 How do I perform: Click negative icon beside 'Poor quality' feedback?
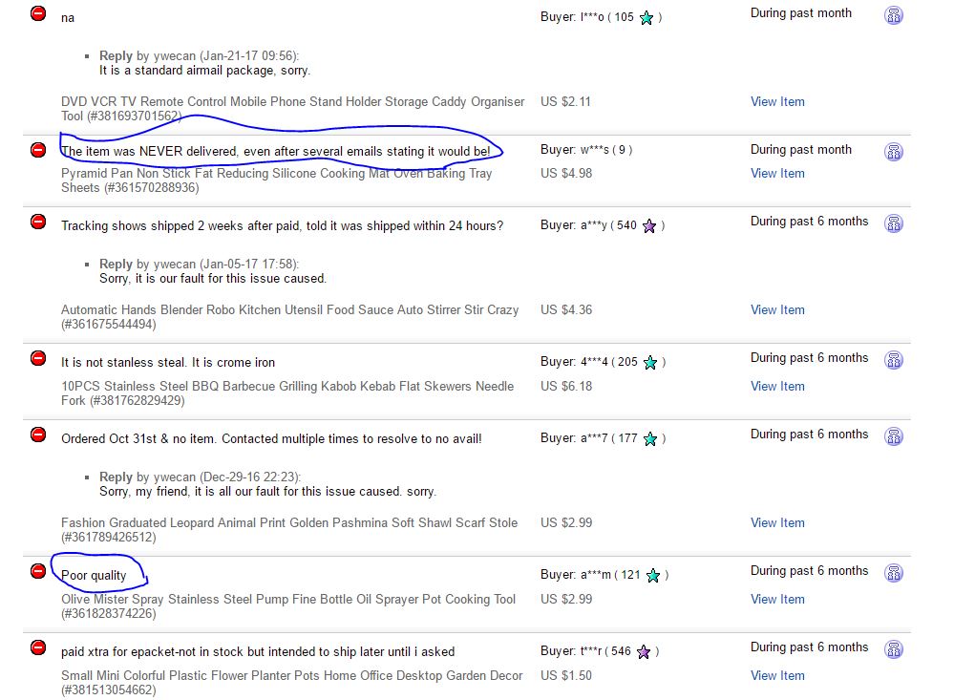pyautogui.click(x=38, y=571)
